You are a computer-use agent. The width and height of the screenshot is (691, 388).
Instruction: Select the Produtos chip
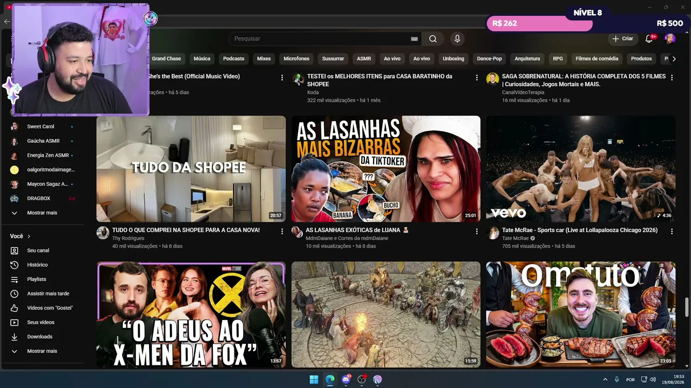tap(641, 59)
